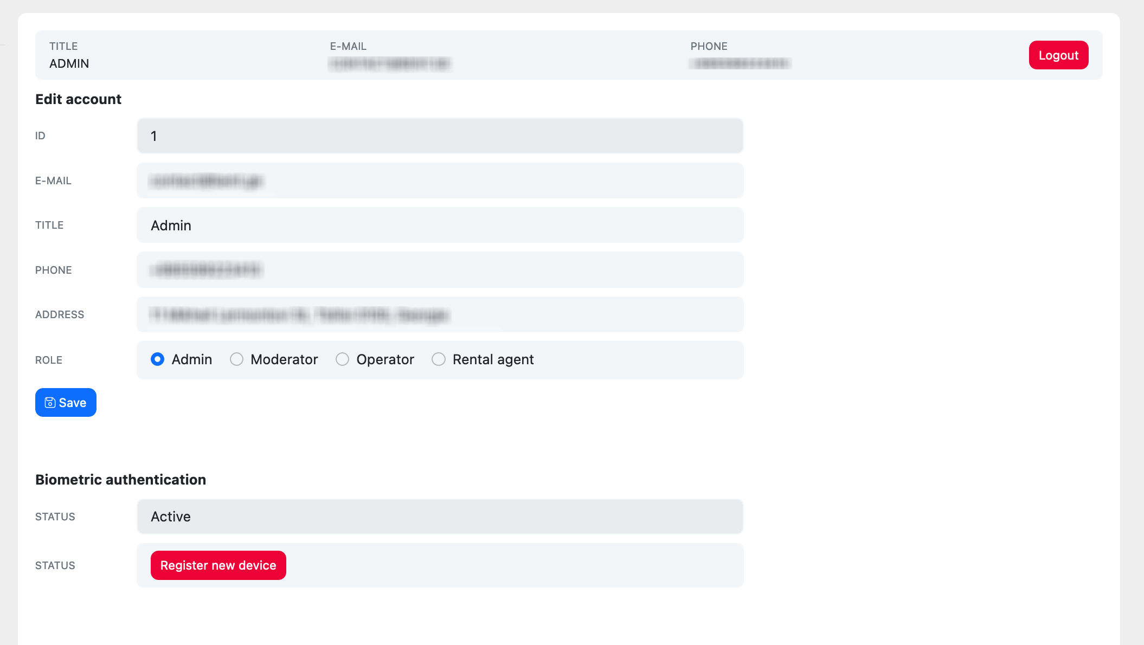This screenshot has height=645, width=1144.
Task: Click the Register new device button
Action: coord(218,565)
